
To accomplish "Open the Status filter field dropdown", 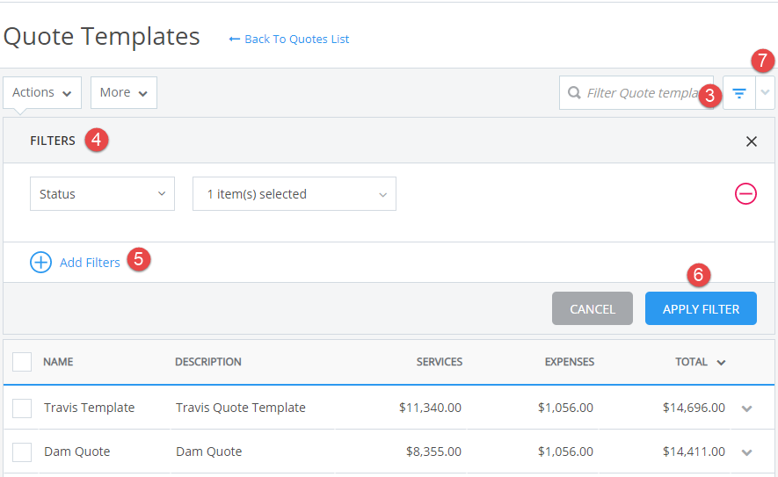I will [x=102, y=194].
